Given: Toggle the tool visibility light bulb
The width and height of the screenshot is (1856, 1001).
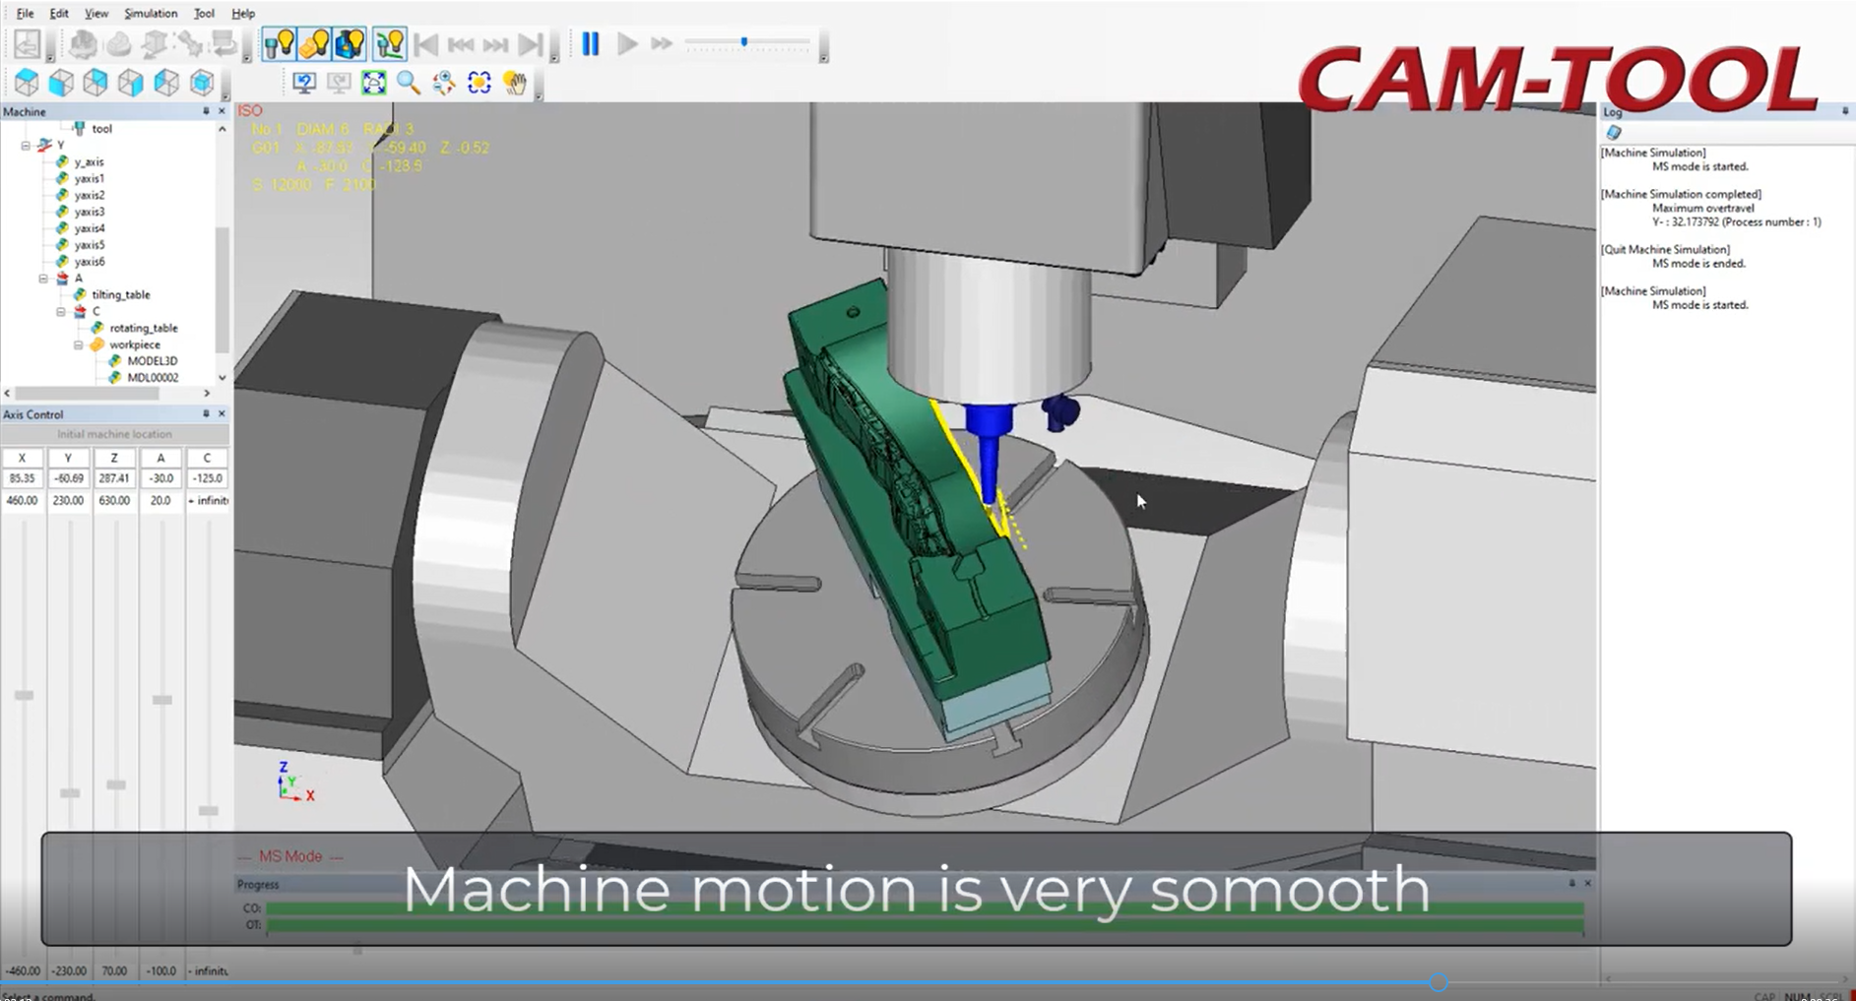Looking at the screenshot, I should point(279,43).
